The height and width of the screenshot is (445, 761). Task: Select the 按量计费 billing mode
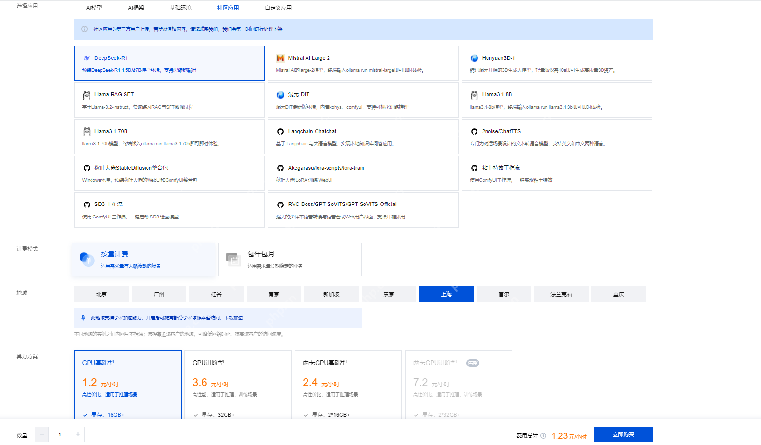coord(143,259)
